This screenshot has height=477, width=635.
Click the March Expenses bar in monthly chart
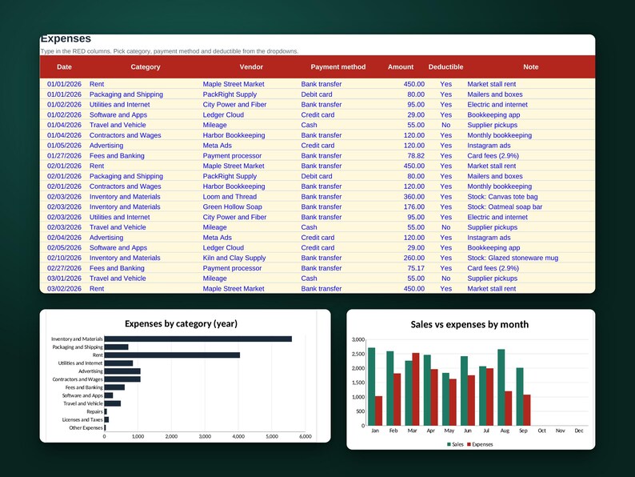click(416, 389)
